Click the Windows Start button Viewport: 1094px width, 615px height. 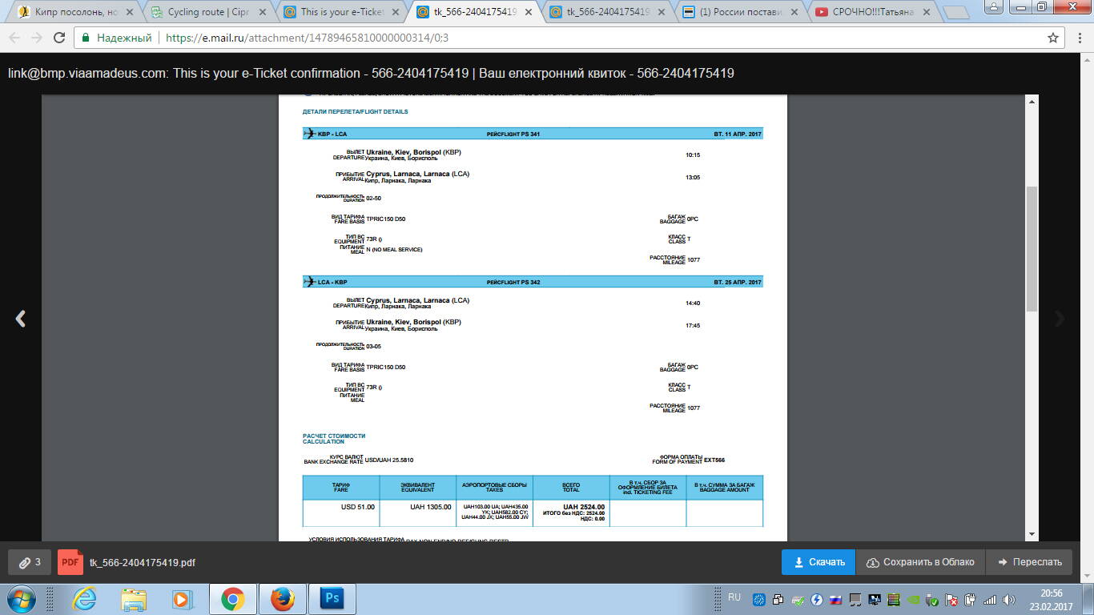tap(22, 599)
